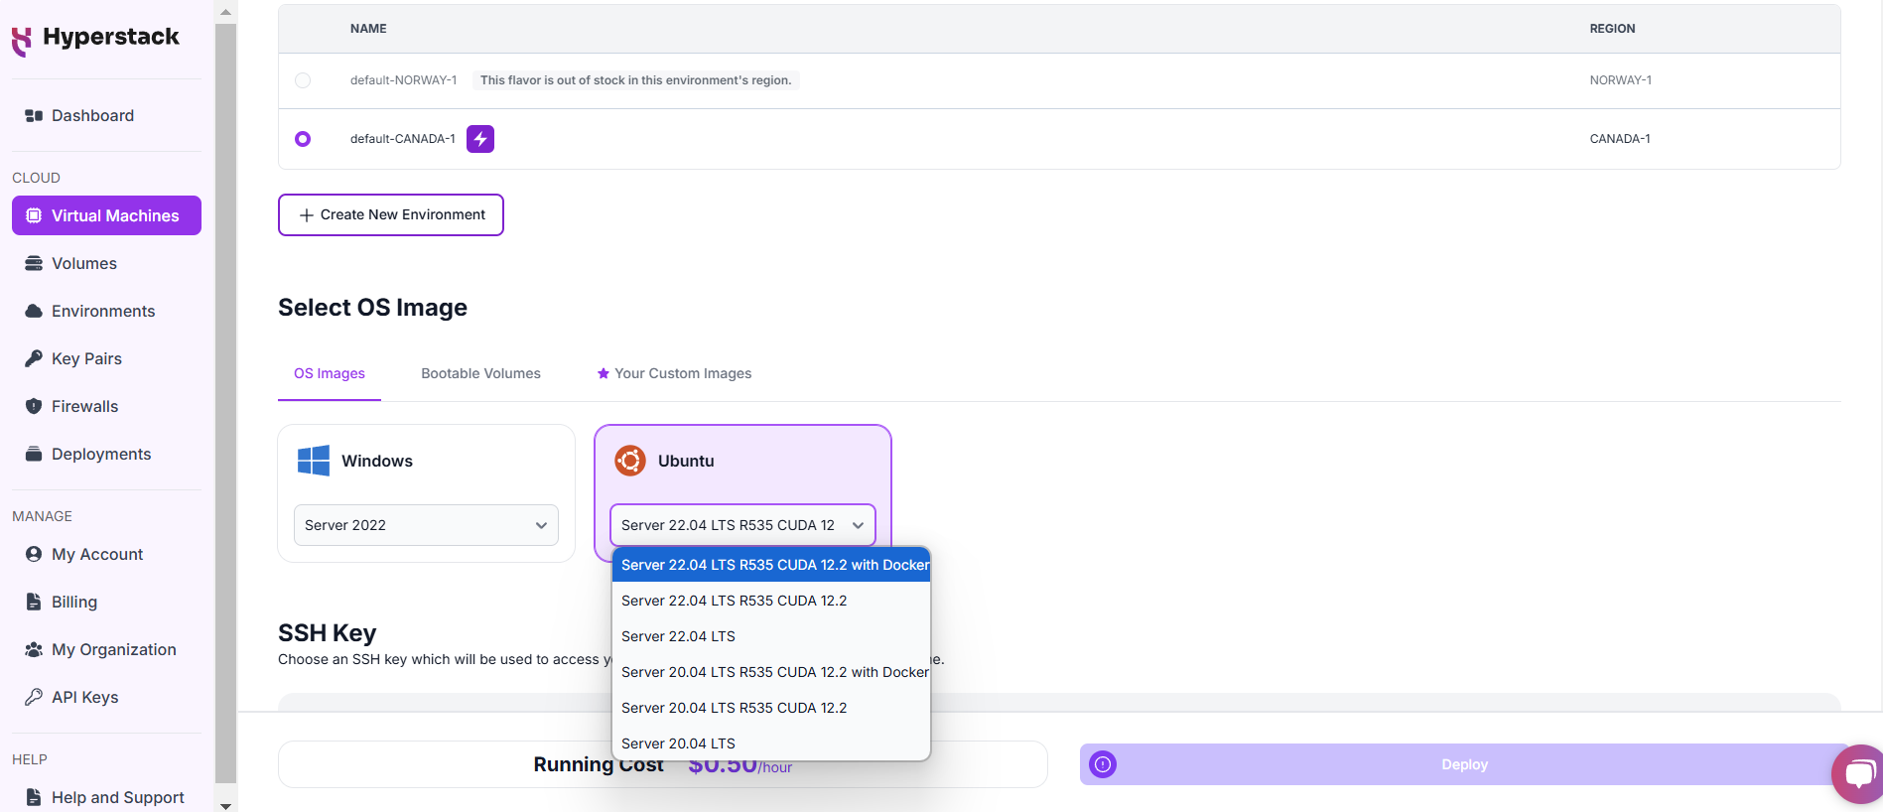Click the star icon on Custom Images tab

point(603,373)
